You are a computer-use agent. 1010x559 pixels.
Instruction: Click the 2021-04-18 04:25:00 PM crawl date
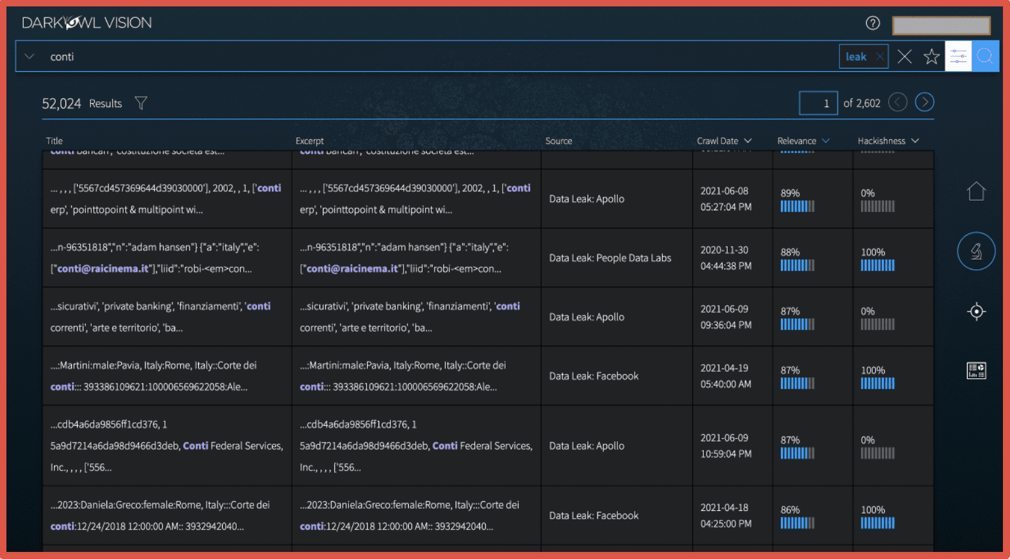click(x=726, y=515)
